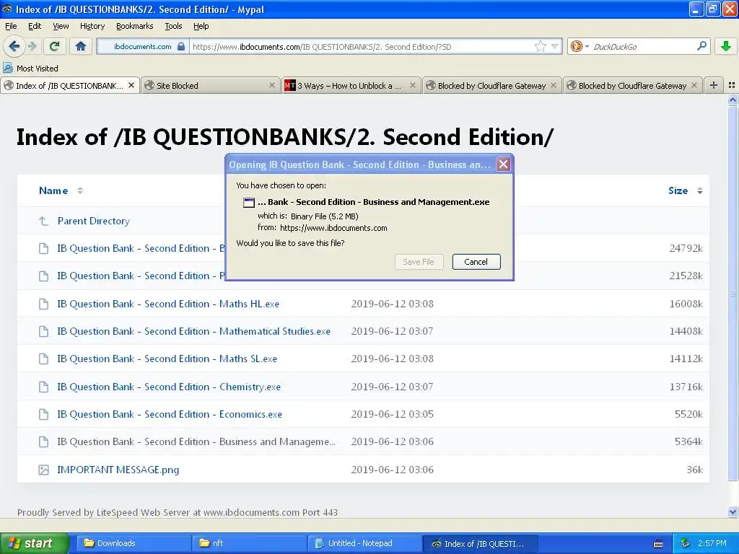The image size is (739, 554).
Task: Open the Edit menu
Action: pos(35,26)
